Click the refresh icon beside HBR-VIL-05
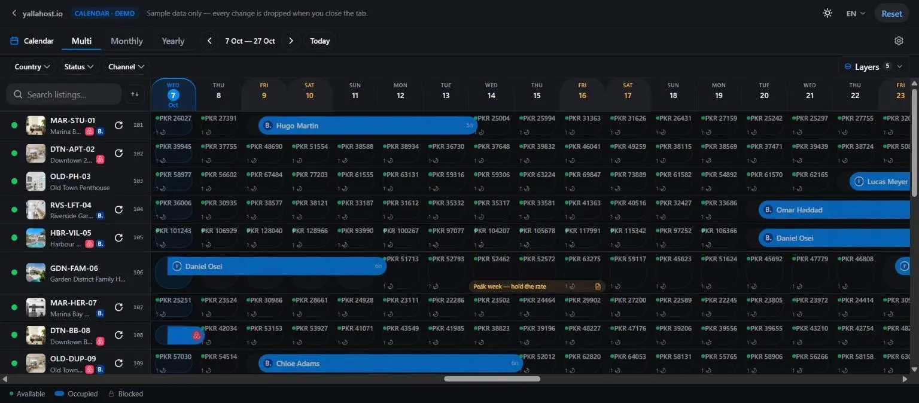Screen dimensions: 919x403 pos(118,237)
